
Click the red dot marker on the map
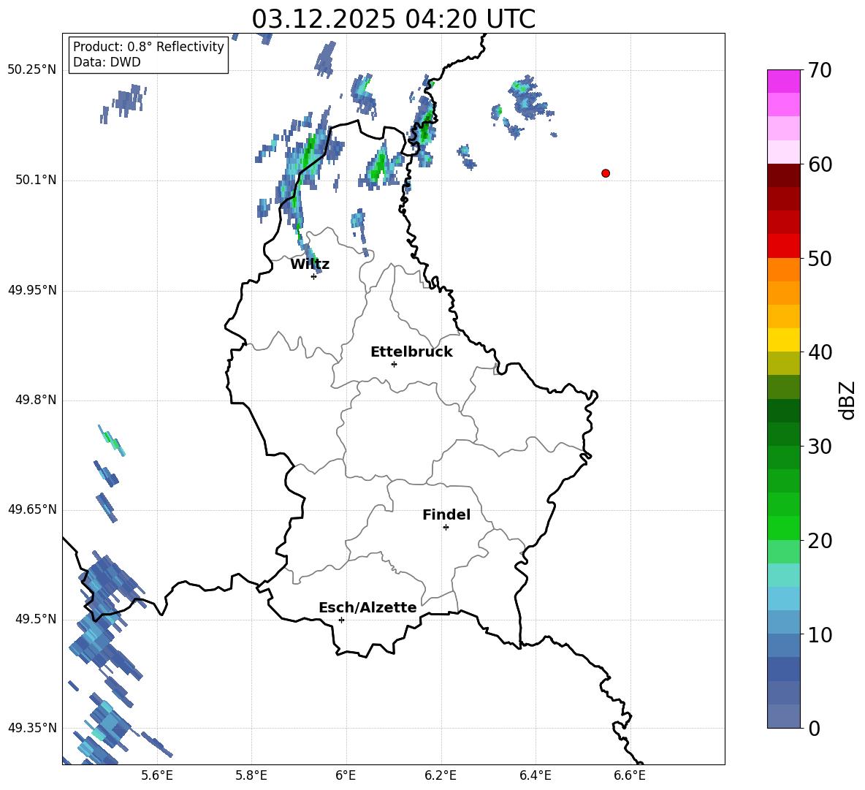point(605,173)
